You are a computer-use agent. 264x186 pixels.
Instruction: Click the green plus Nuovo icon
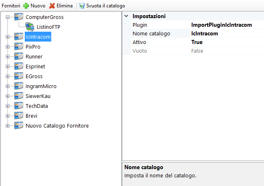[x=26, y=6]
